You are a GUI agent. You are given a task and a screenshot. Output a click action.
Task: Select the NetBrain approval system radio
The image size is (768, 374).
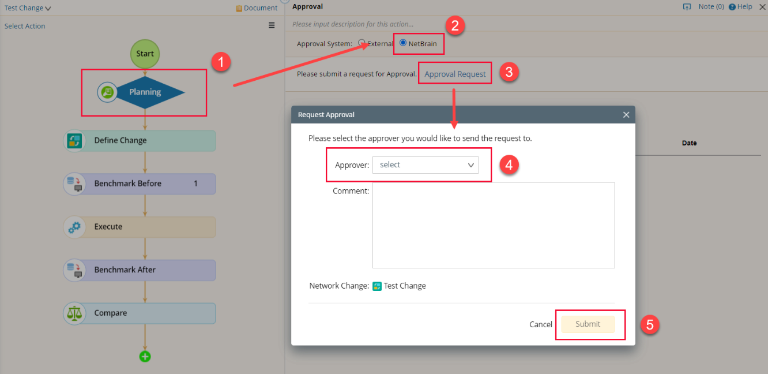(403, 43)
